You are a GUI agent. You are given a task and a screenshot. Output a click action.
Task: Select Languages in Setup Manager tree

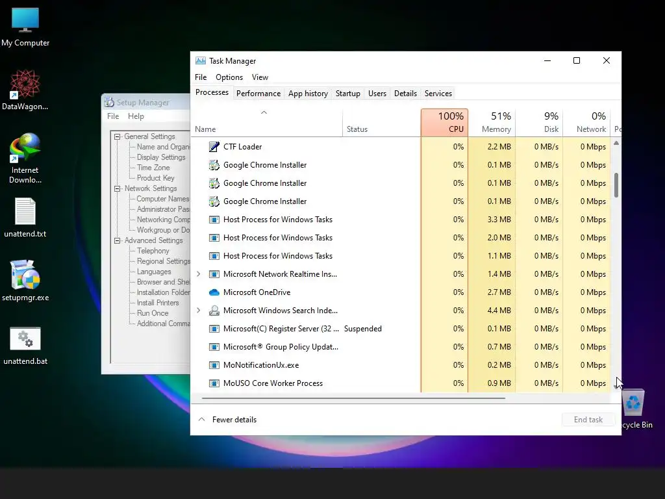[153, 272]
